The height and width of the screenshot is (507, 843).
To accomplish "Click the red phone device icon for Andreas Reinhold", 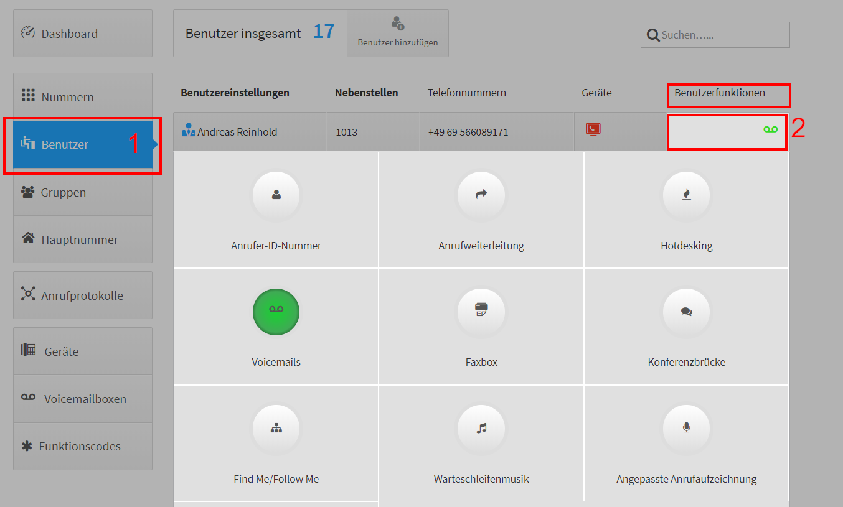I will 593,129.
